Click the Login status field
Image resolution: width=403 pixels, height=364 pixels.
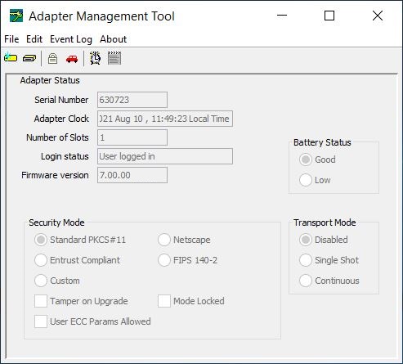coord(165,156)
